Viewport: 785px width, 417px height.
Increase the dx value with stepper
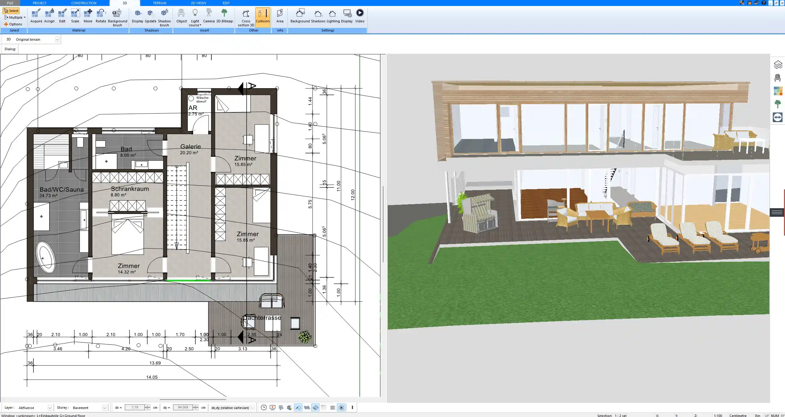coord(148,406)
